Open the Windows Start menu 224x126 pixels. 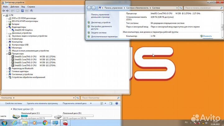pos(4,123)
